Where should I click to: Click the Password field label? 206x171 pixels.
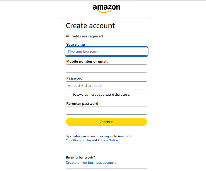[74, 78]
